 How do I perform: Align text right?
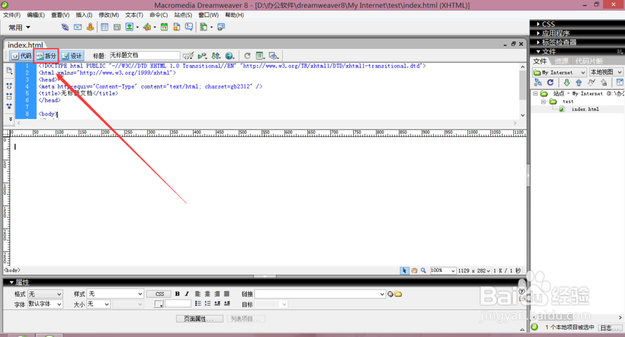pos(217,294)
